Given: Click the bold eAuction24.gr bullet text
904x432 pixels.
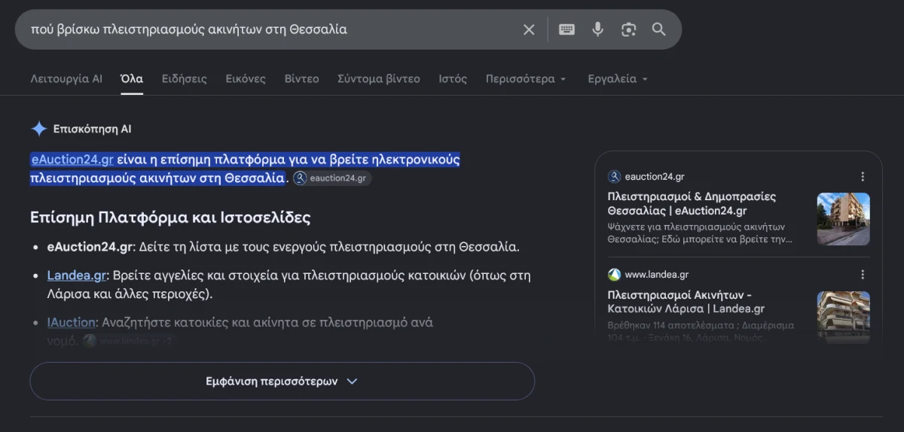Looking at the screenshot, I should [x=90, y=247].
